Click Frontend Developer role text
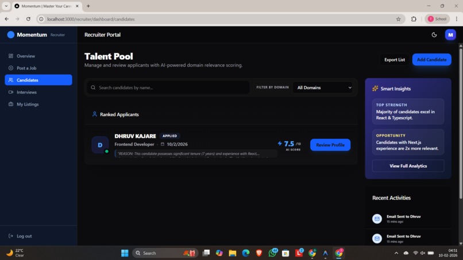 (x=134, y=144)
